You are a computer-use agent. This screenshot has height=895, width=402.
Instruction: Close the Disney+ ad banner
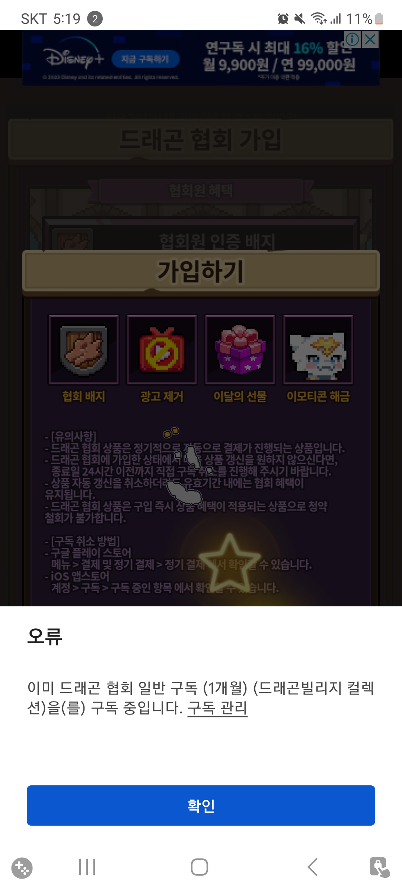(370, 39)
